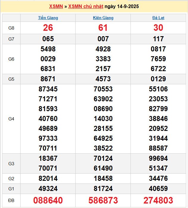Click the G7 row label
The width and height of the screenshot is (188, 208).
pyautogui.click(x=11, y=39)
